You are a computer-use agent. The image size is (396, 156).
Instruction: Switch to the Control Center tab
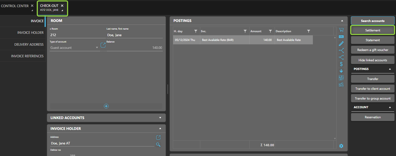15,6
